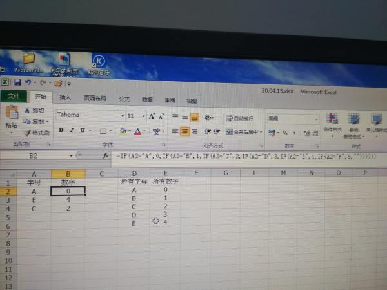The height and width of the screenshot is (290, 387).
Task: Click the Decrease Font Size icon
Action: coord(161,117)
